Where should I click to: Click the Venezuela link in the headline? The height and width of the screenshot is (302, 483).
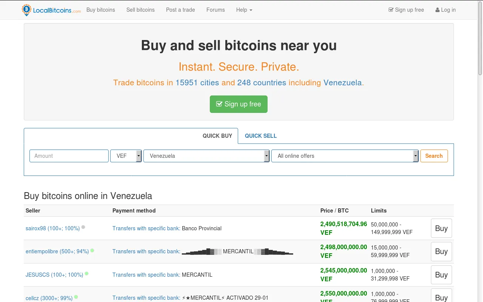click(x=343, y=83)
